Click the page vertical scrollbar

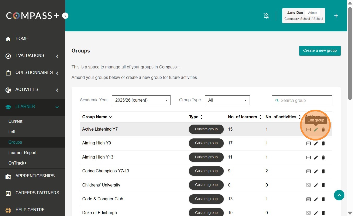[x=350, y=53]
